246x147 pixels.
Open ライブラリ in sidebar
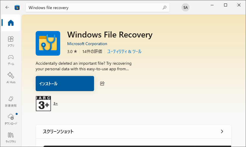[11, 138]
